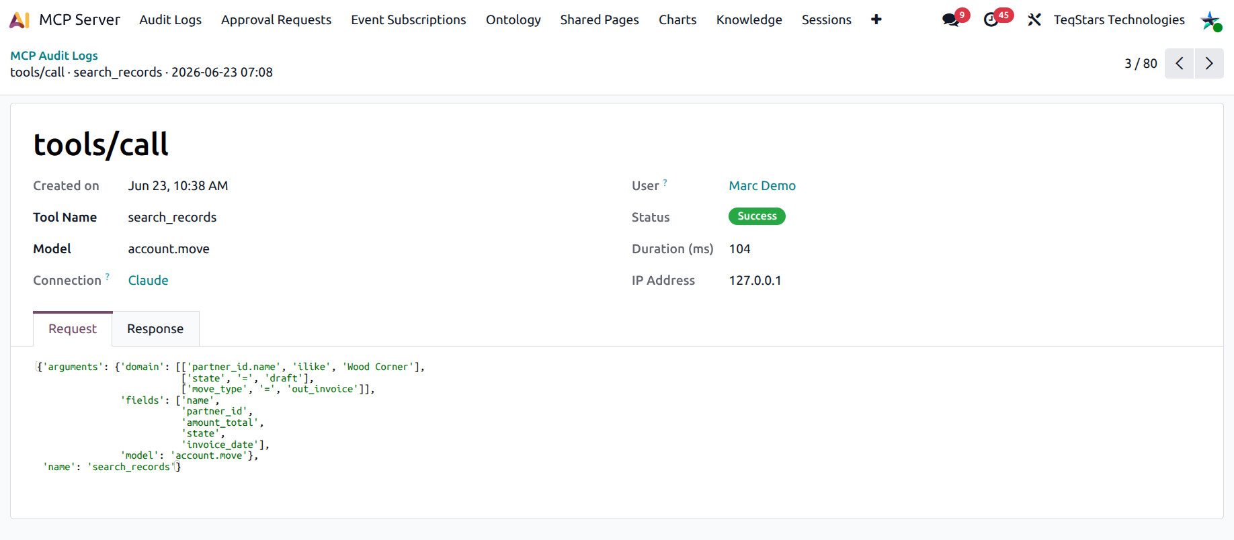Open the Event Subscriptions menu

[408, 19]
